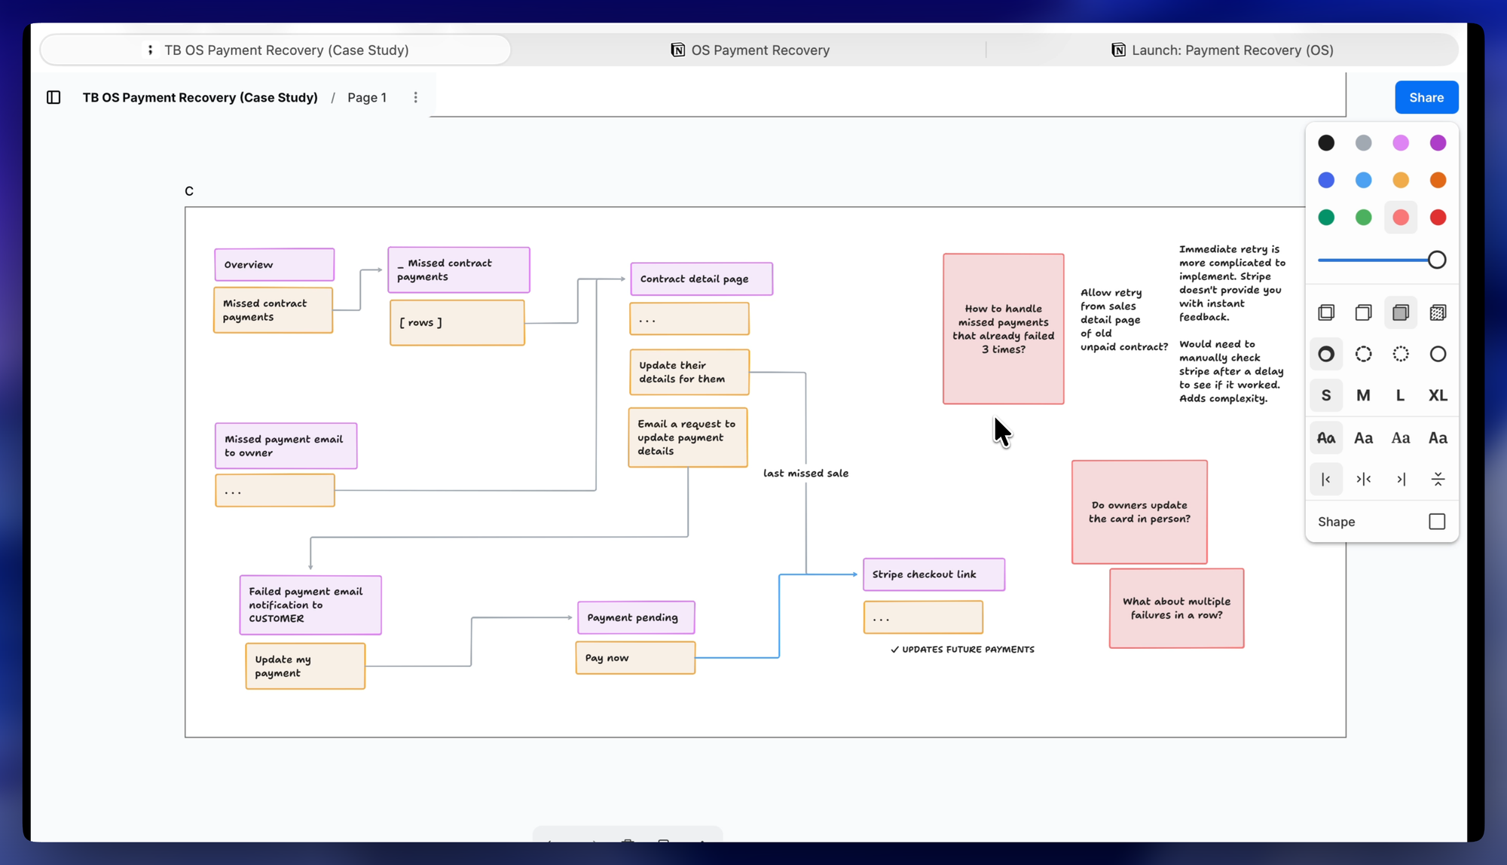Select the pattern fill style icon

click(x=1438, y=312)
